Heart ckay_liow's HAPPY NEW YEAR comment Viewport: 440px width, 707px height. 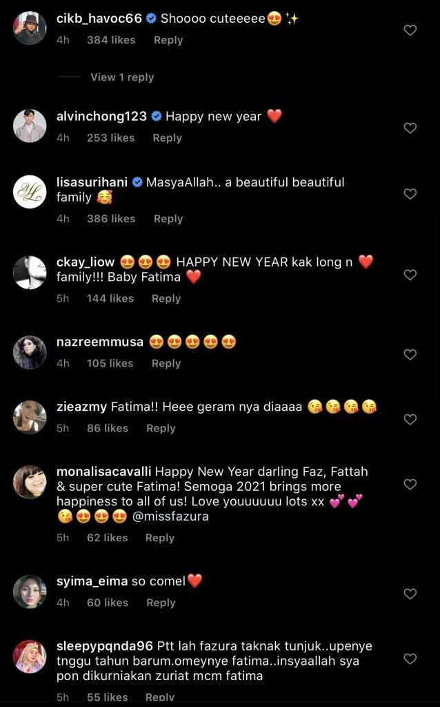click(410, 275)
